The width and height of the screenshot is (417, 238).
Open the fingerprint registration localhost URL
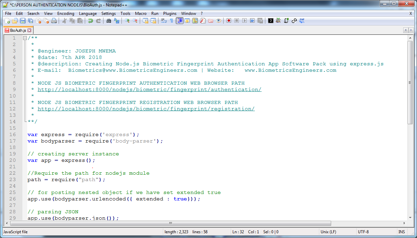146,109
